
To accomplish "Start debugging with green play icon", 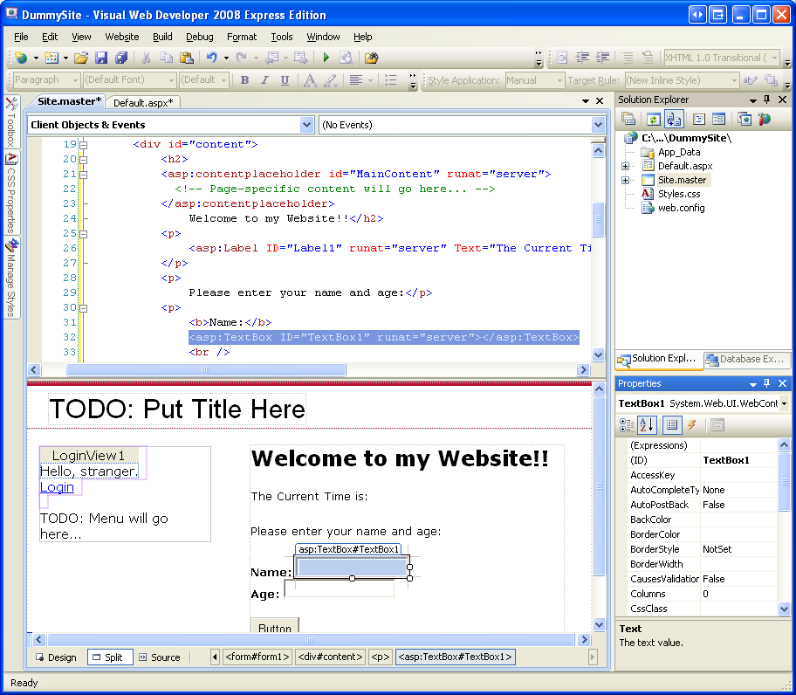I will pos(326,58).
